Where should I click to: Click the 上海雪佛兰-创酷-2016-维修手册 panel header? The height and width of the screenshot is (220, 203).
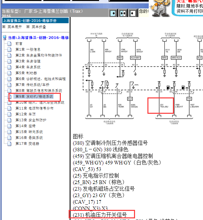tap(36, 21)
